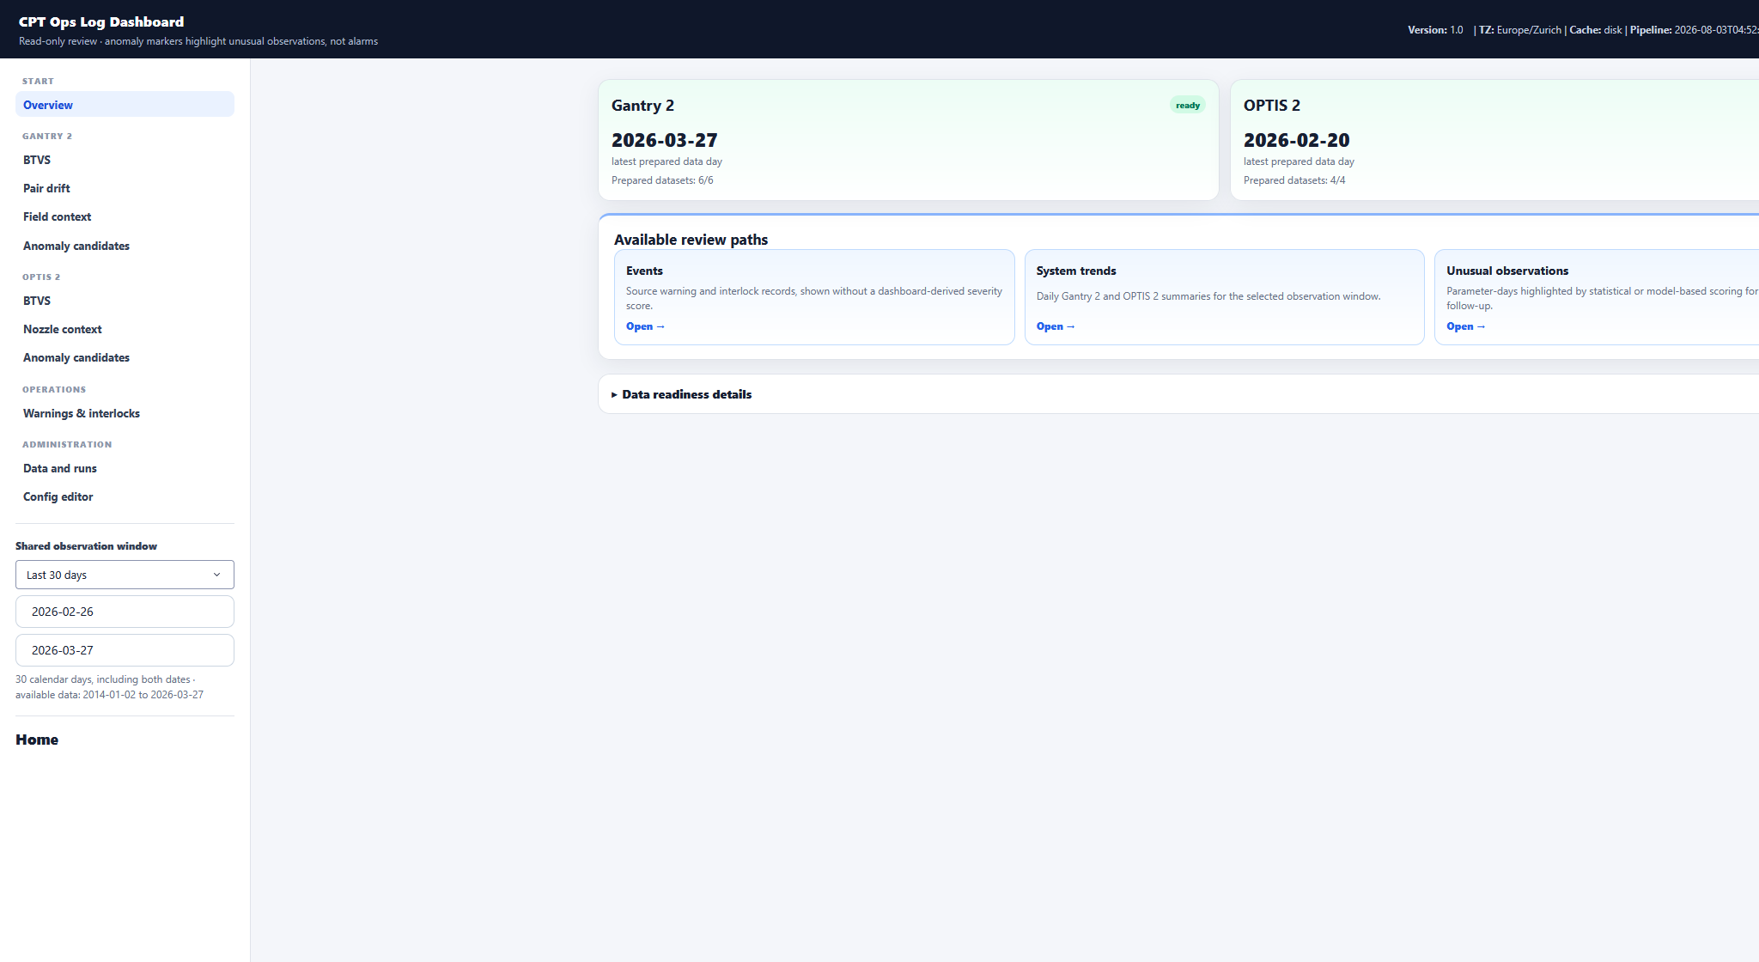
Task: Open OPTIS 2 Anomaly candidates
Action: [x=125, y=357]
